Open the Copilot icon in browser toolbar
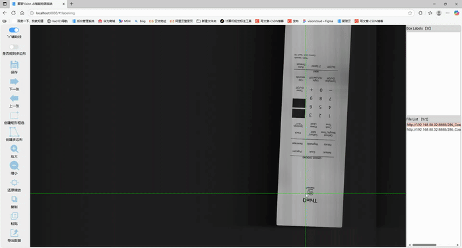Screen dimensions: 462x248 (457, 13)
